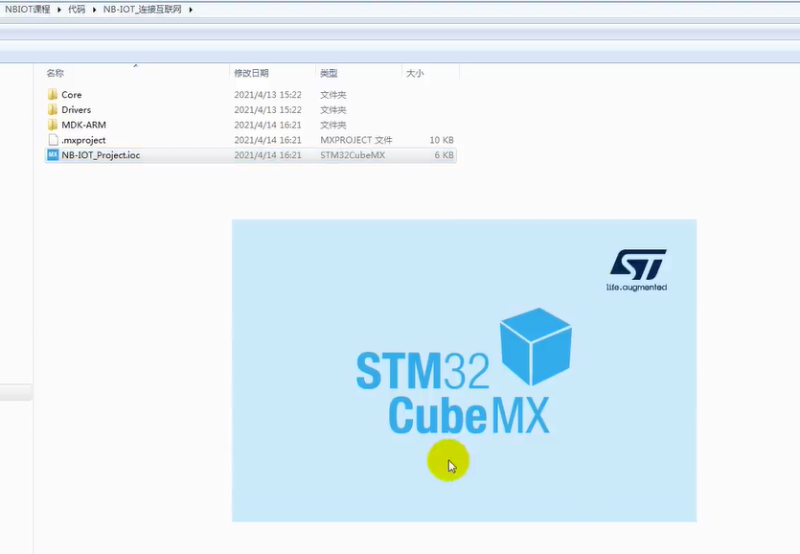This screenshot has width=800, height=554.
Task: Click Drivers' 文件夹 type cell
Action: click(333, 110)
